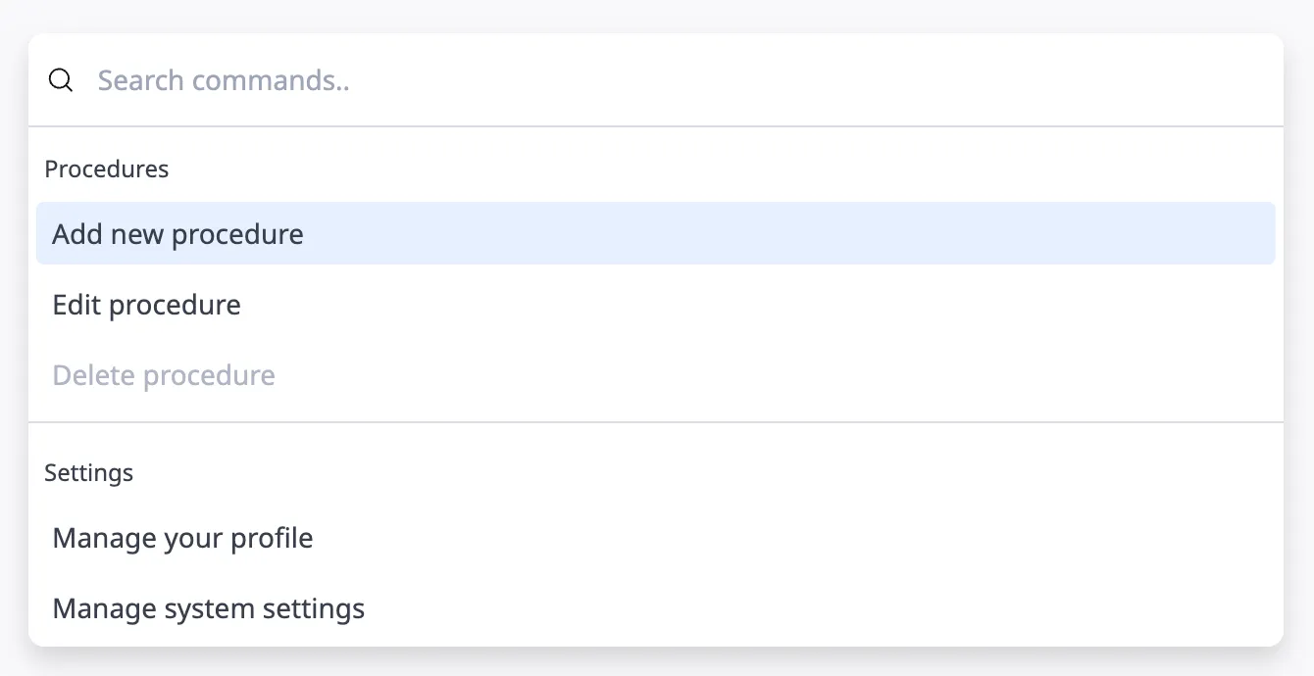The height and width of the screenshot is (676, 1314).
Task: Pick the first command under Procedures
Action: tap(178, 234)
